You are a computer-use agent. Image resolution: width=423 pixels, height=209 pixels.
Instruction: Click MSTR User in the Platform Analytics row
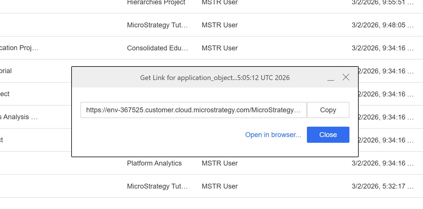(220, 163)
